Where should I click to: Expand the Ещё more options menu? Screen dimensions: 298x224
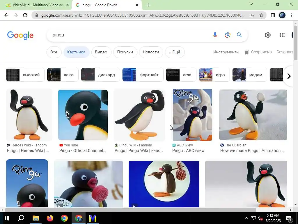175,52
